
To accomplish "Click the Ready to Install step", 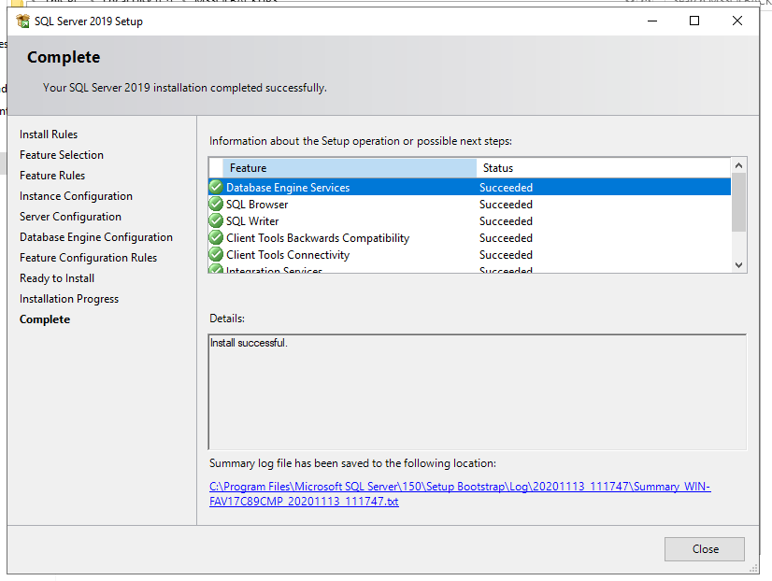I will click(x=57, y=278).
